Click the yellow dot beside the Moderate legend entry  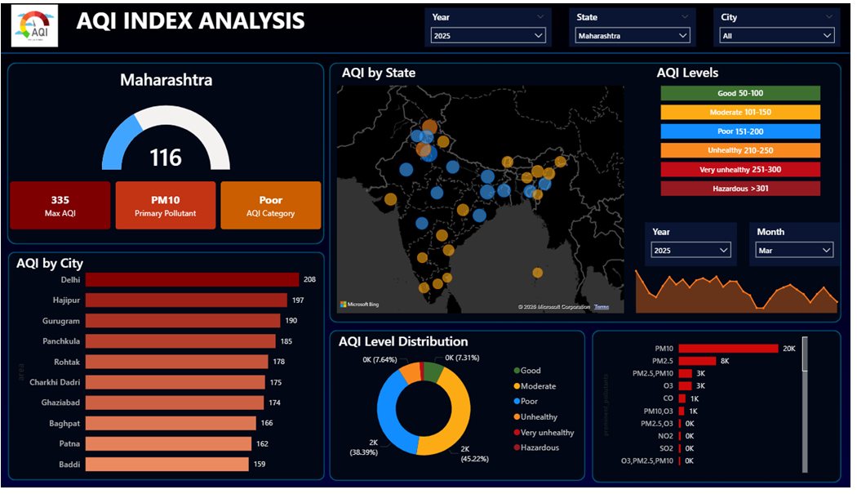[x=515, y=386]
